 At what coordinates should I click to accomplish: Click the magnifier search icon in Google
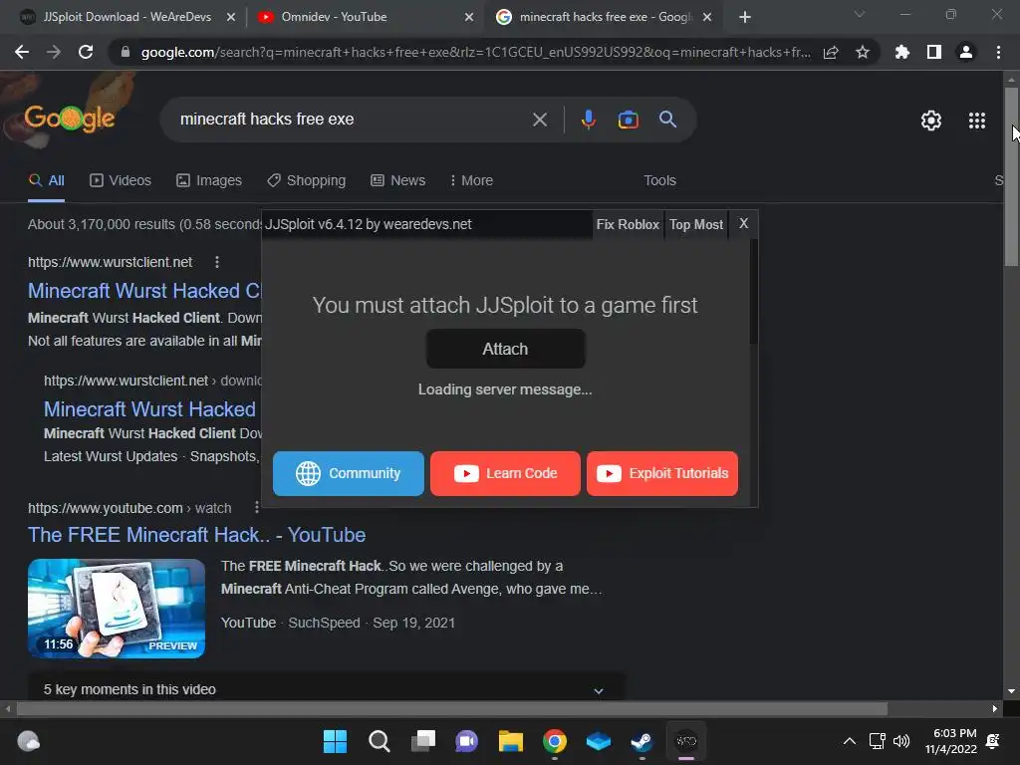point(668,120)
